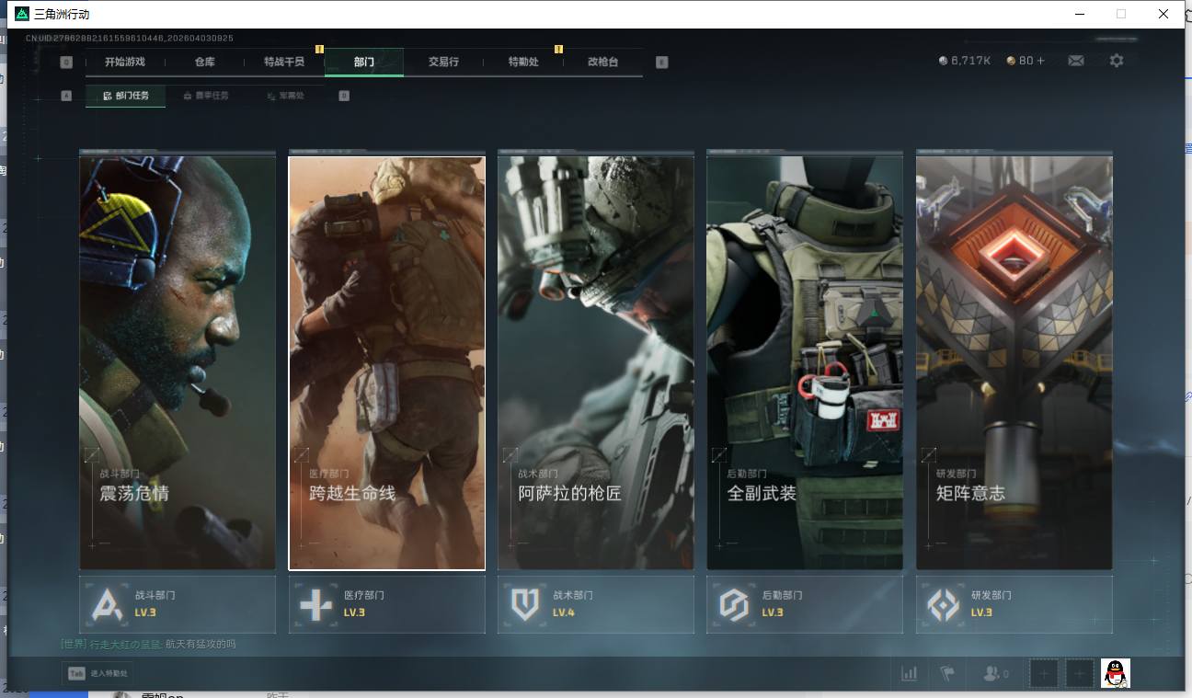Screen dimensions: 1192x698
Task: Open settings via the gear icon
Action: coord(1117,61)
